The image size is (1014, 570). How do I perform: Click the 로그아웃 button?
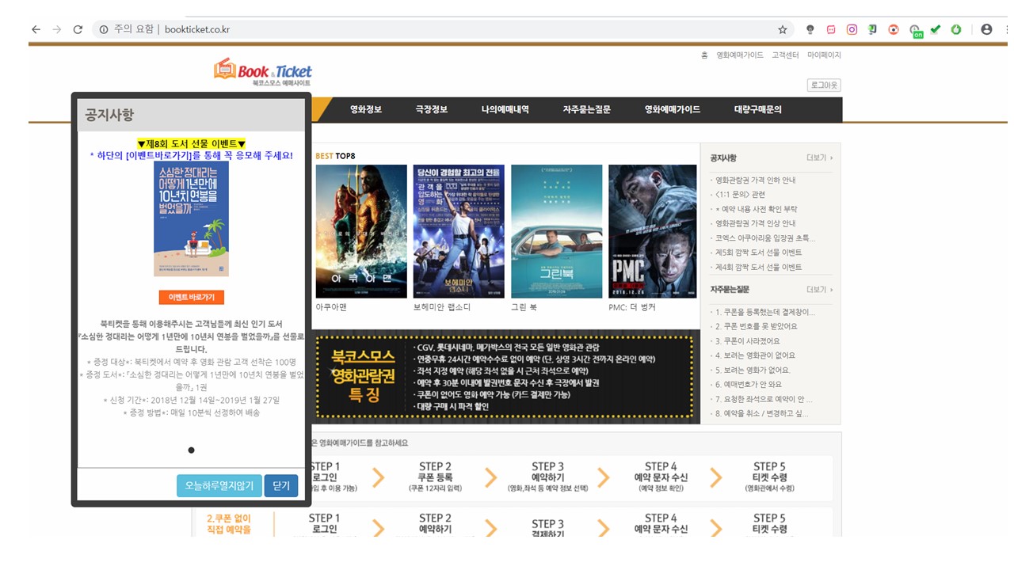pyautogui.click(x=825, y=85)
